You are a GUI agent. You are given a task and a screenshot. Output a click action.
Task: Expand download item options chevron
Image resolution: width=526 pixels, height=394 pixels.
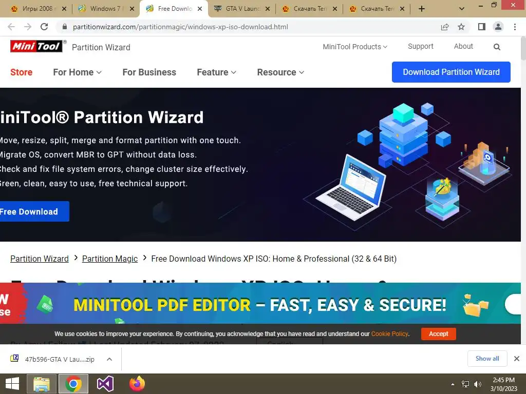[x=109, y=359]
